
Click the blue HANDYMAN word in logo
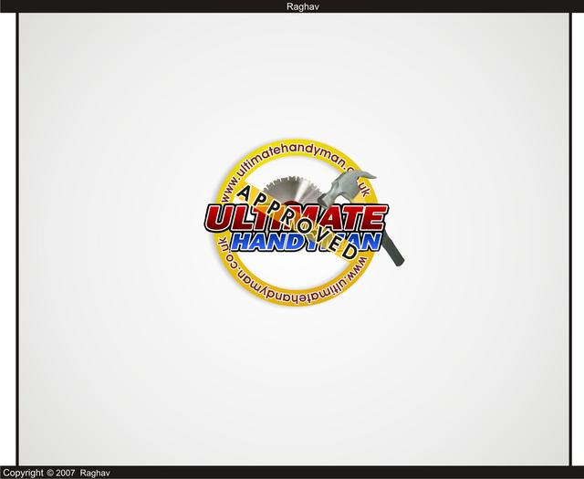click(307, 242)
